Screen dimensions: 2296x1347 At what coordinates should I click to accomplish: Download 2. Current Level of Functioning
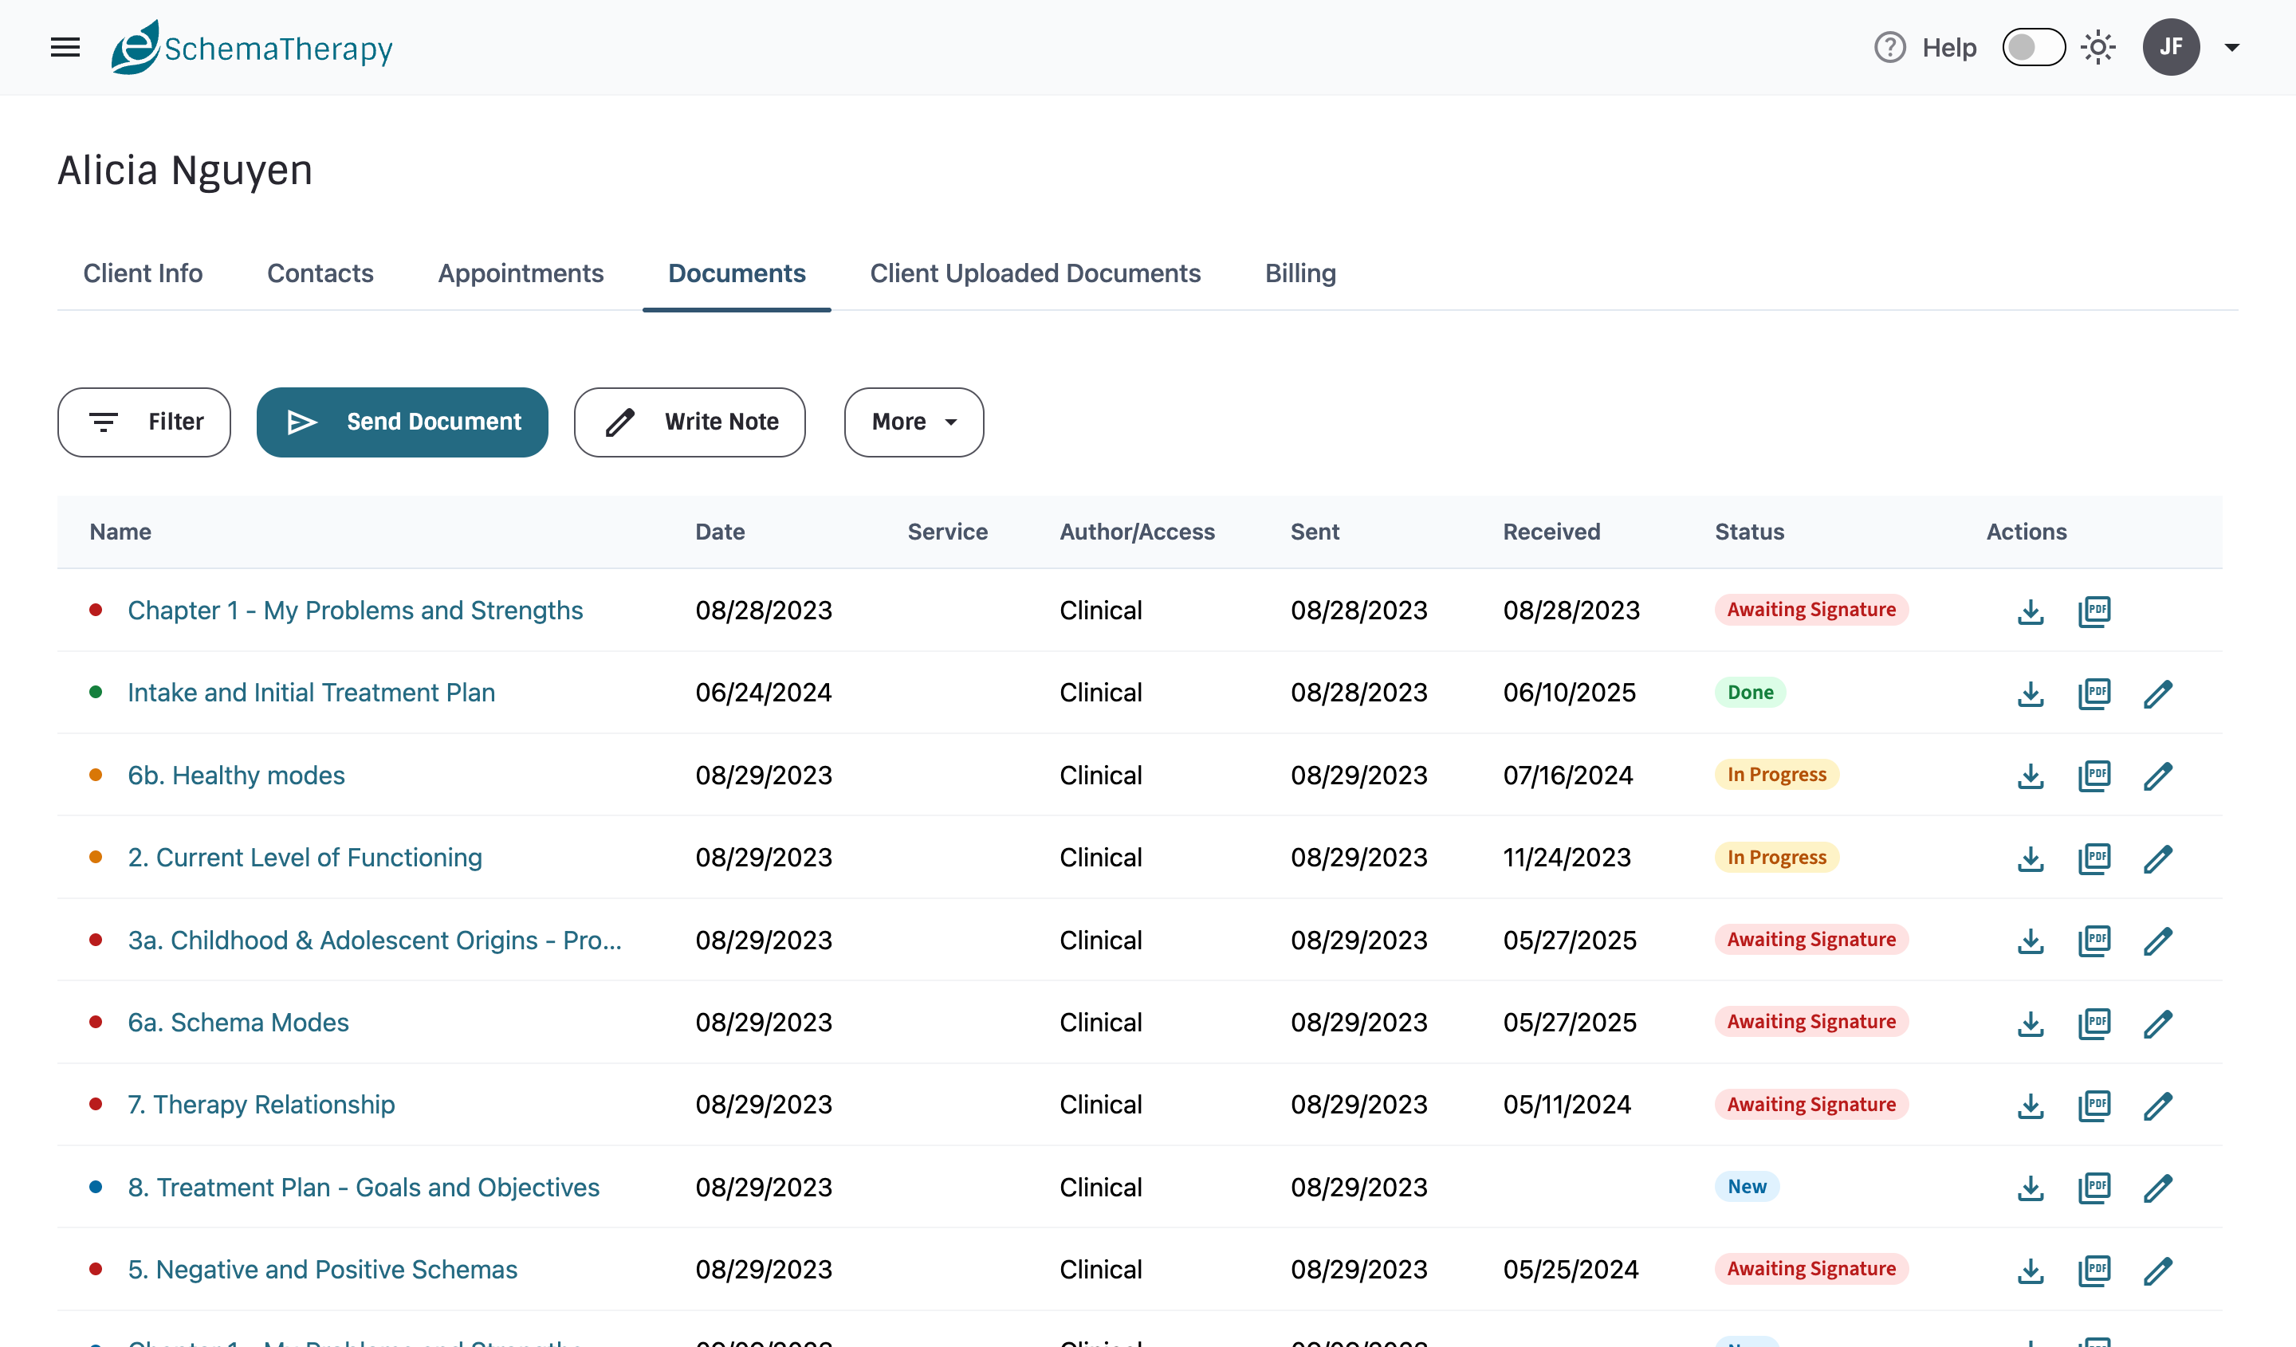click(x=2030, y=859)
